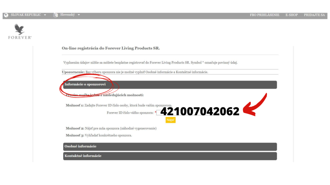Click the yellow Nájsť button
The image size is (330, 185).
pyautogui.click(x=170, y=120)
